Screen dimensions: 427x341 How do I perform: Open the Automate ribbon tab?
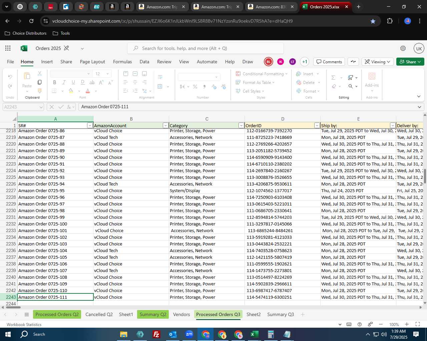(x=207, y=62)
